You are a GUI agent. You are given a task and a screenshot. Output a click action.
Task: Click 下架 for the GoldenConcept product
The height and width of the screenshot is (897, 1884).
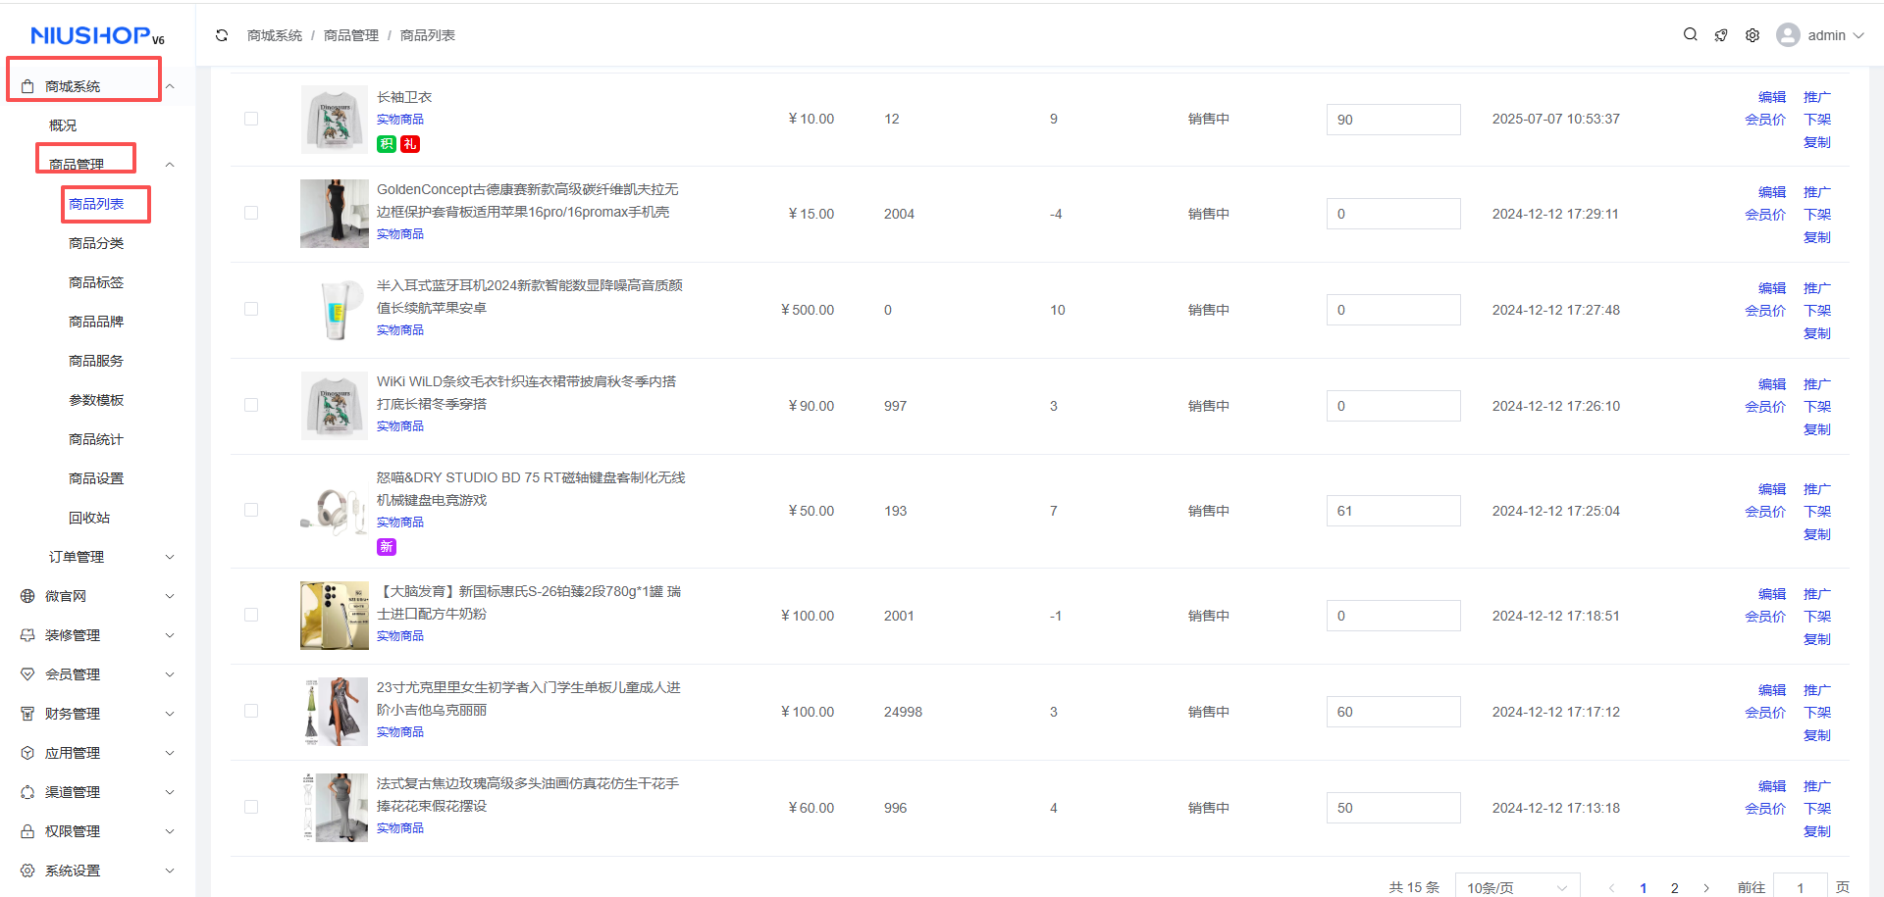[x=1816, y=215]
